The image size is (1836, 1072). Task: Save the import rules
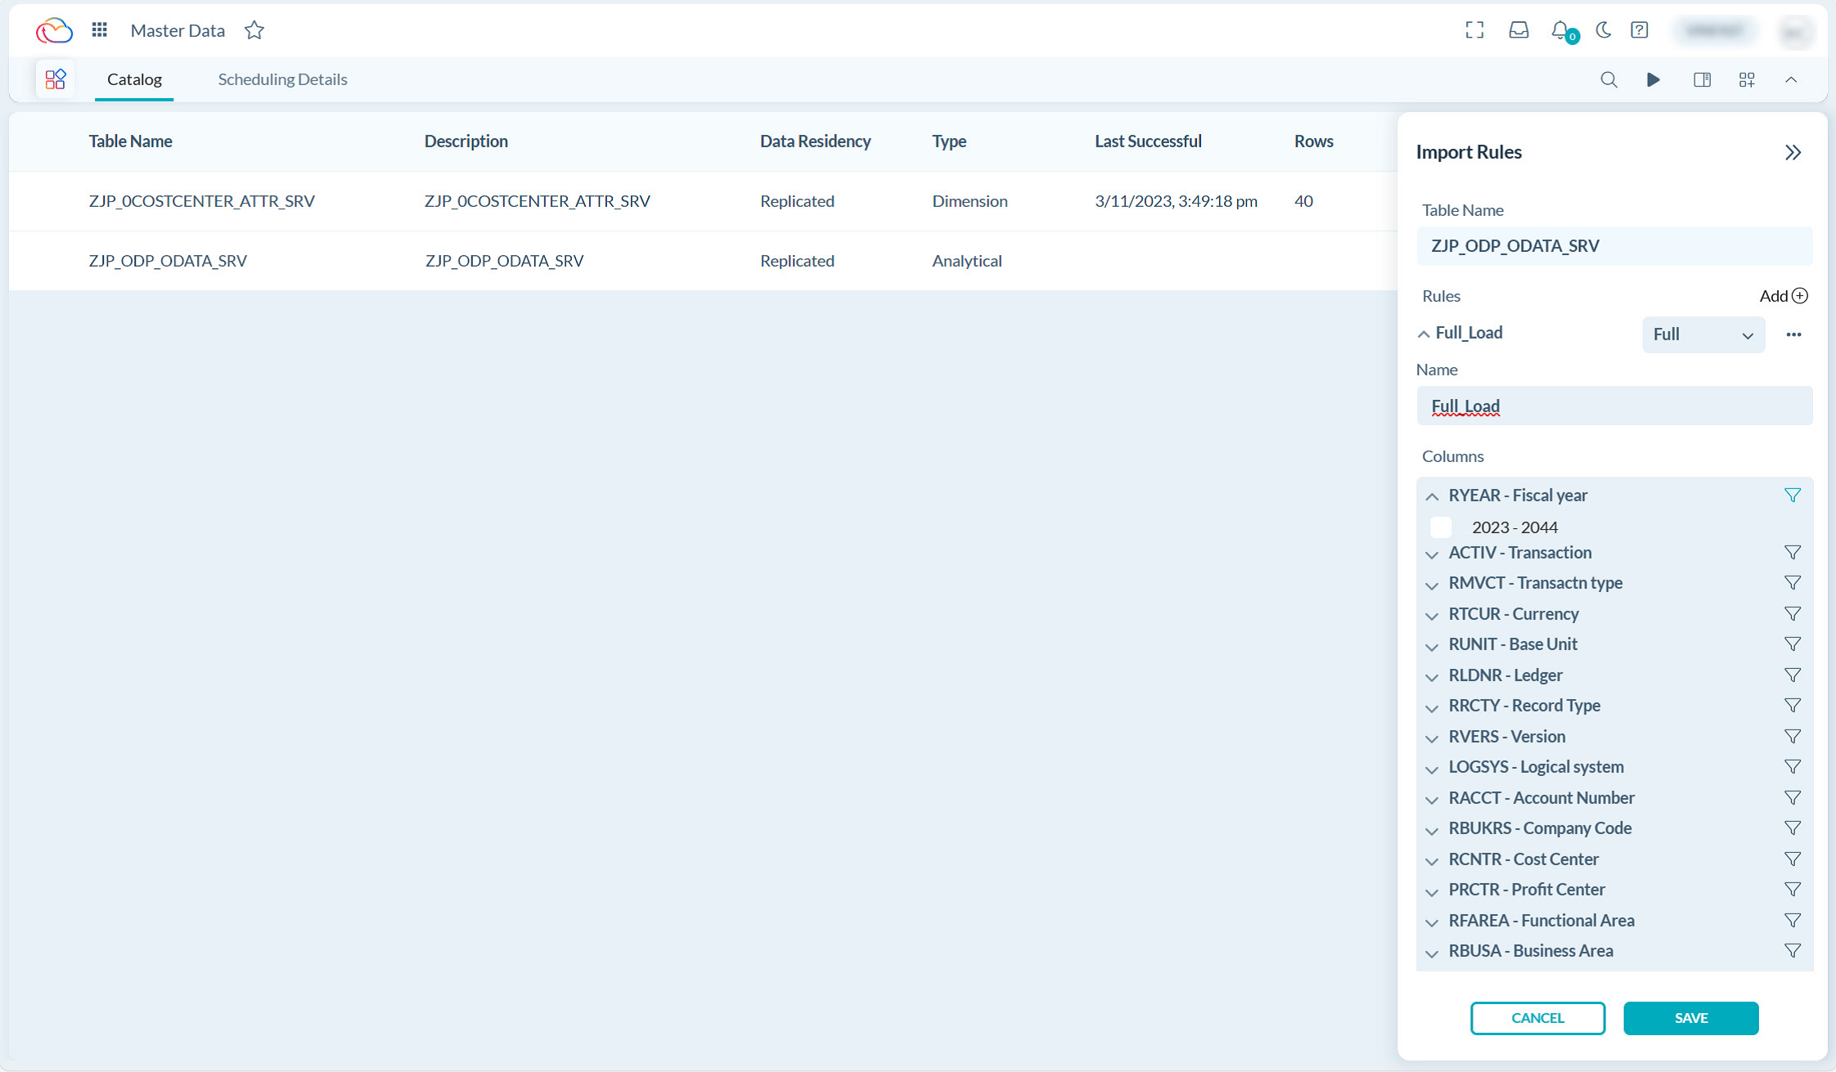coord(1690,1018)
